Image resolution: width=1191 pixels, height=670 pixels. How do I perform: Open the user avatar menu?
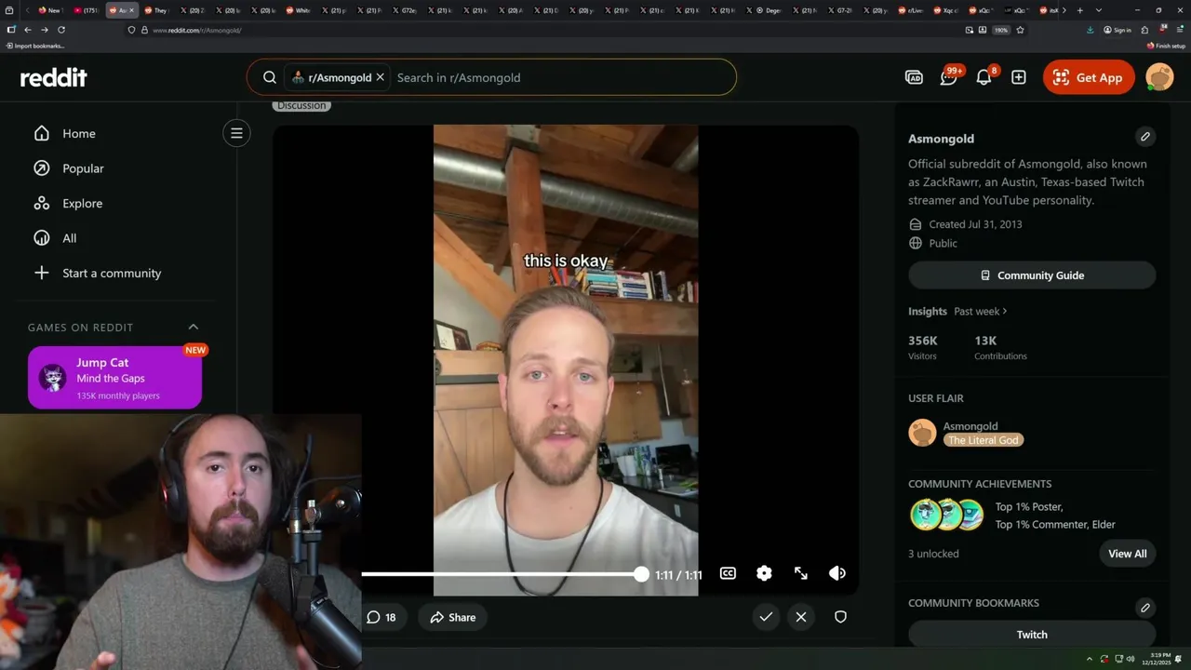point(1159,77)
